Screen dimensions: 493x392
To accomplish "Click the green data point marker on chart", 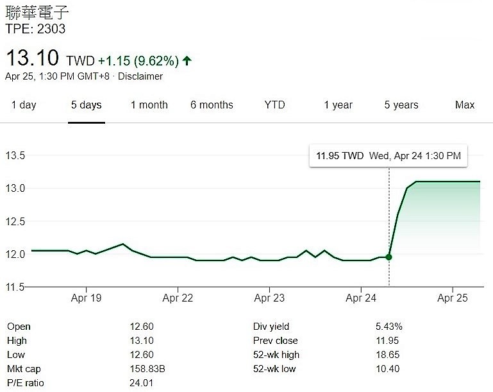I will click(x=389, y=257).
